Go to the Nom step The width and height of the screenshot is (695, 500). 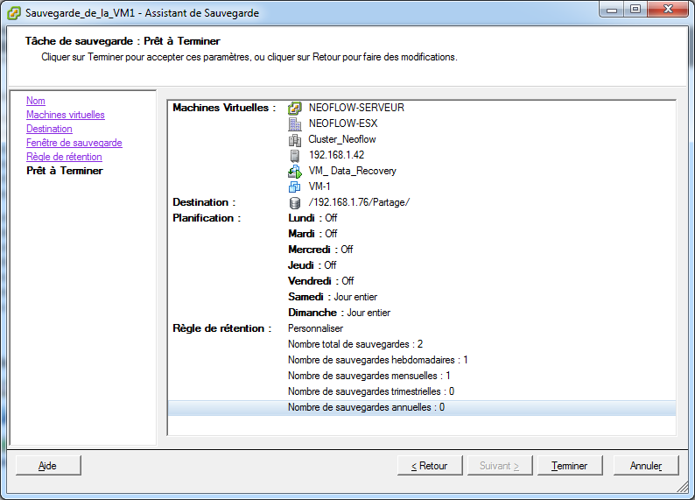point(36,101)
